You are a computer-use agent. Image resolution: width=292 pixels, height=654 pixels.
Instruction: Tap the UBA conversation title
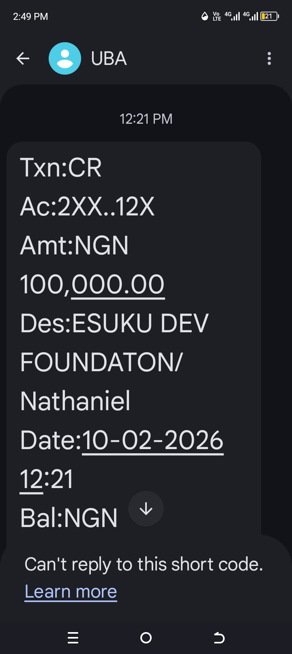pyautogui.click(x=109, y=59)
